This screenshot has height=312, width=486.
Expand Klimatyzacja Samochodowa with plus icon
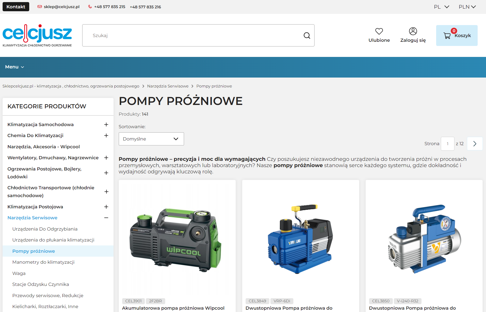click(x=106, y=125)
